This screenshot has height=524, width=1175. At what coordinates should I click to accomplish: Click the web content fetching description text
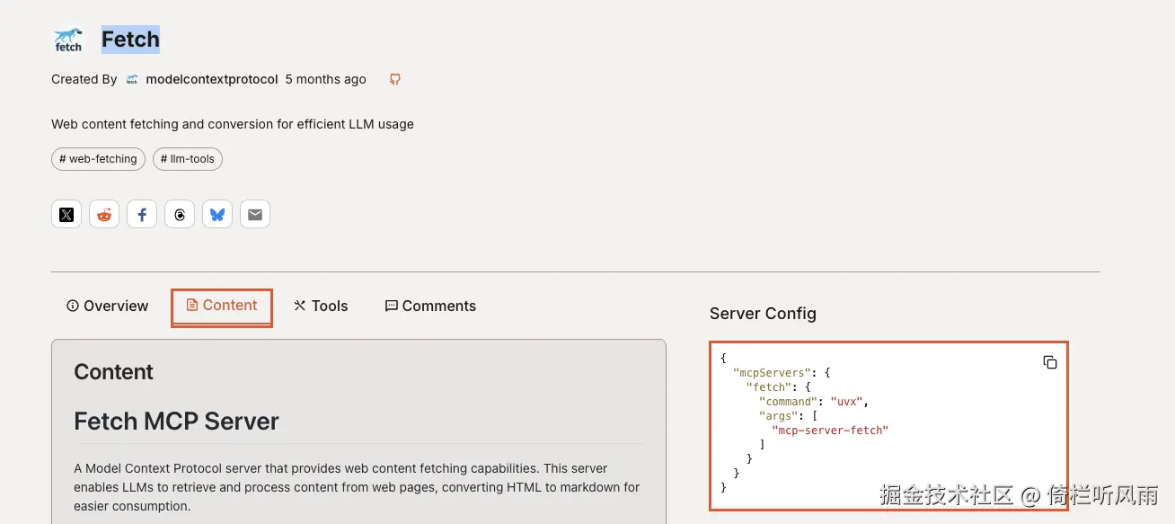(x=233, y=124)
